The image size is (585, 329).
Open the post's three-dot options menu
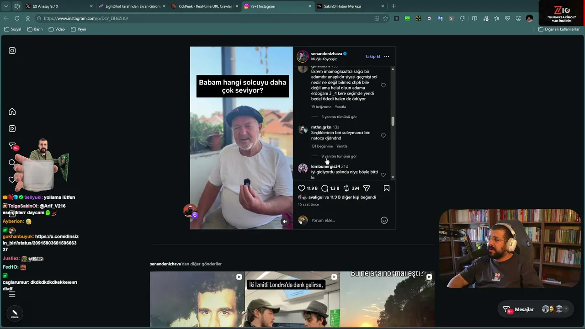(387, 57)
